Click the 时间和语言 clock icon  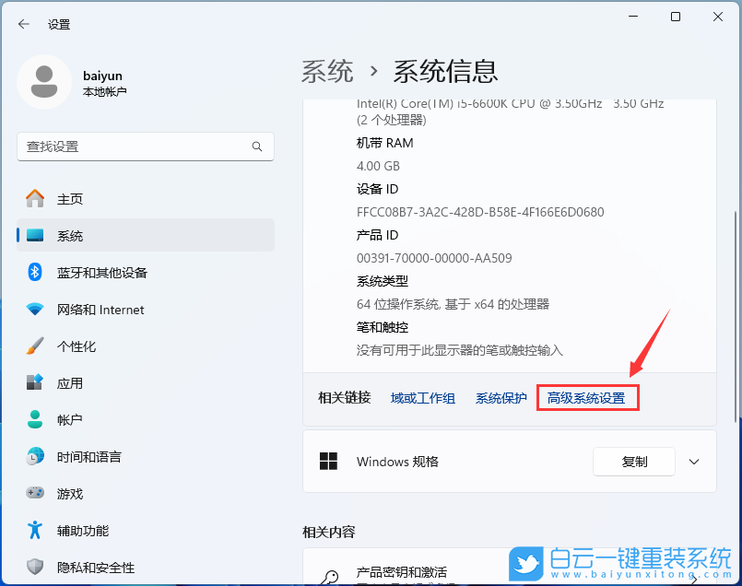[33, 456]
